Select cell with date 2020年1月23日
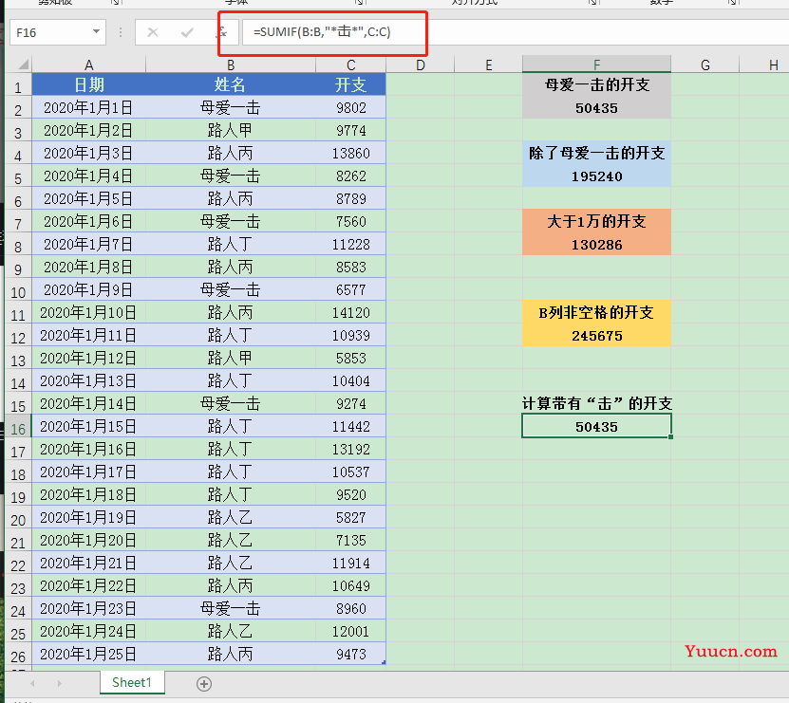This screenshot has height=703, width=789. [x=88, y=608]
